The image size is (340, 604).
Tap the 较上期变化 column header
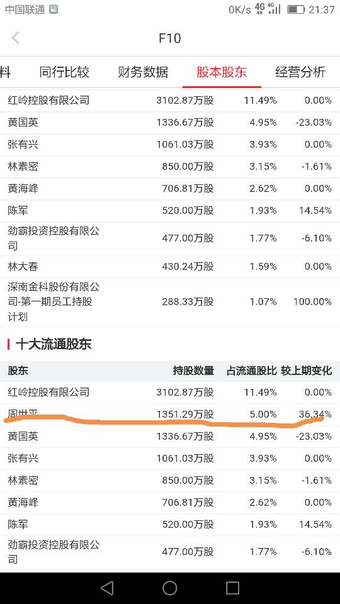pyautogui.click(x=306, y=371)
